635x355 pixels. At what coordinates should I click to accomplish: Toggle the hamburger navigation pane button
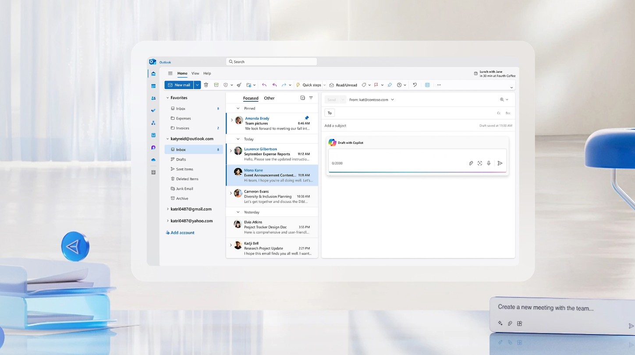point(170,74)
